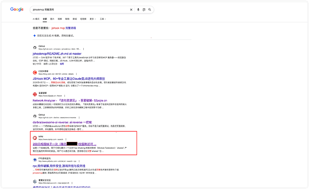Click the blog.csdn.net breadcrumb URL
309x189 pixels.
56,74
